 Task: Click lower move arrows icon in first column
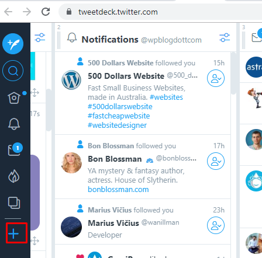click(35, 241)
